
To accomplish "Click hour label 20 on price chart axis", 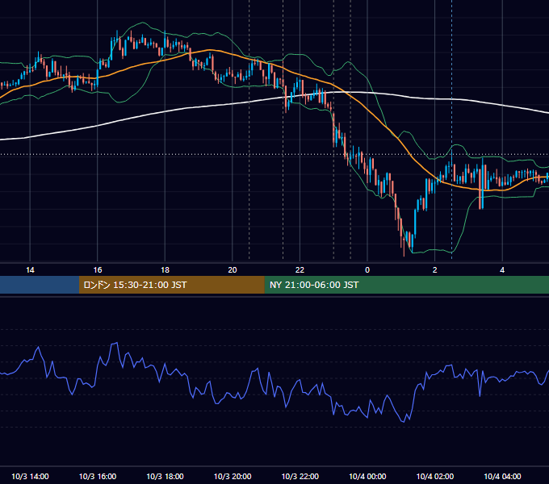I will (x=233, y=270).
